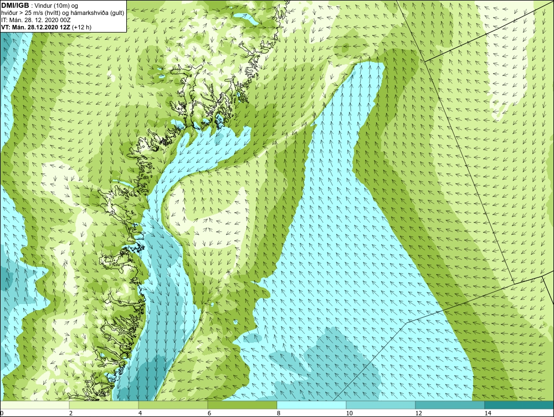The height and width of the screenshot is (417, 554).
Task: Click the legend value label 0
Action: click(2, 413)
